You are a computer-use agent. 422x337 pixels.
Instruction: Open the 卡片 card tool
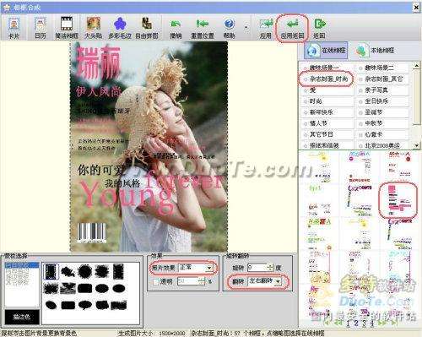click(x=14, y=28)
